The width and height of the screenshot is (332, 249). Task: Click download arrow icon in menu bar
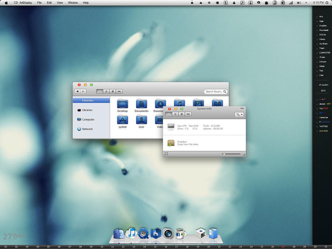(250, 3)
